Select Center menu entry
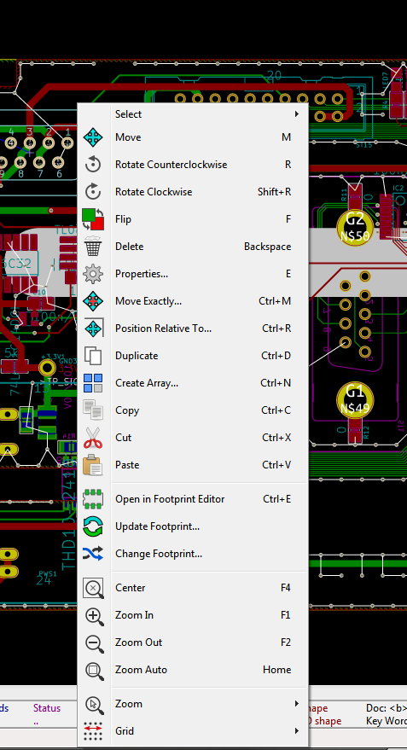The width and height of the screenshot is (407, 750). [193, 587]
